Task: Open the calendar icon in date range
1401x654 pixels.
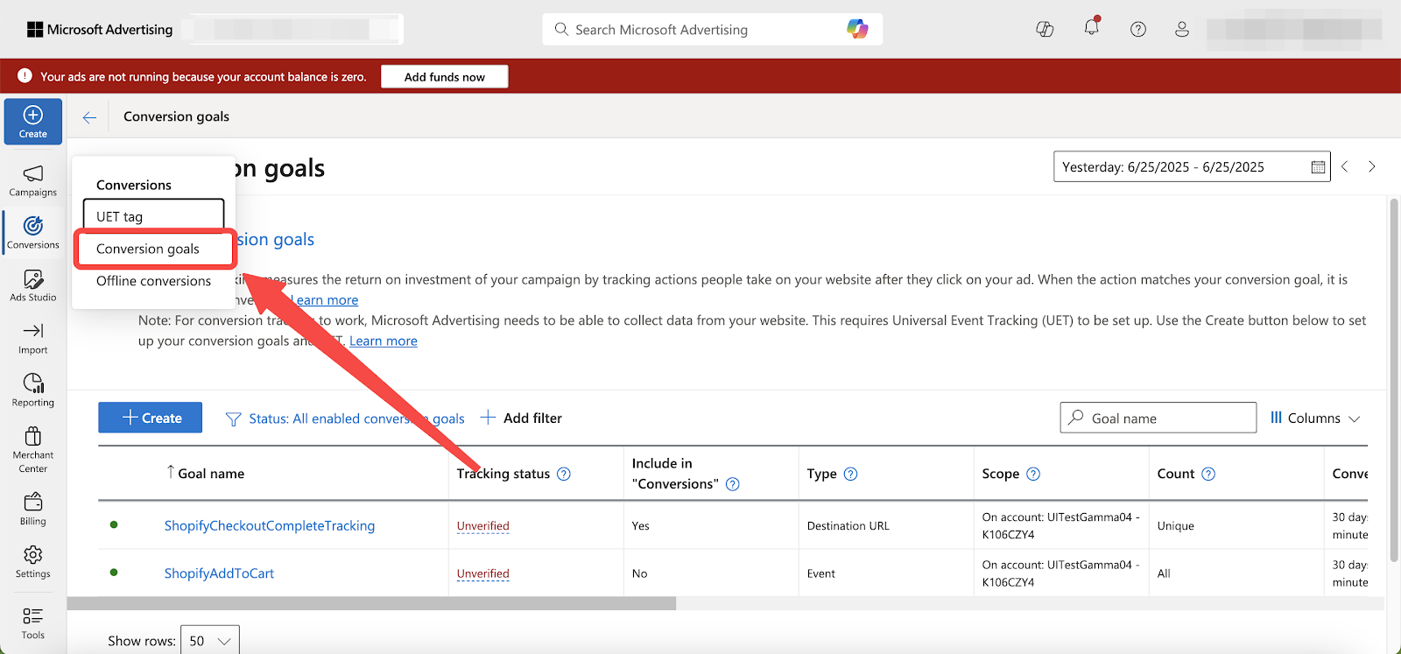Action: [x=1318, y=167]
